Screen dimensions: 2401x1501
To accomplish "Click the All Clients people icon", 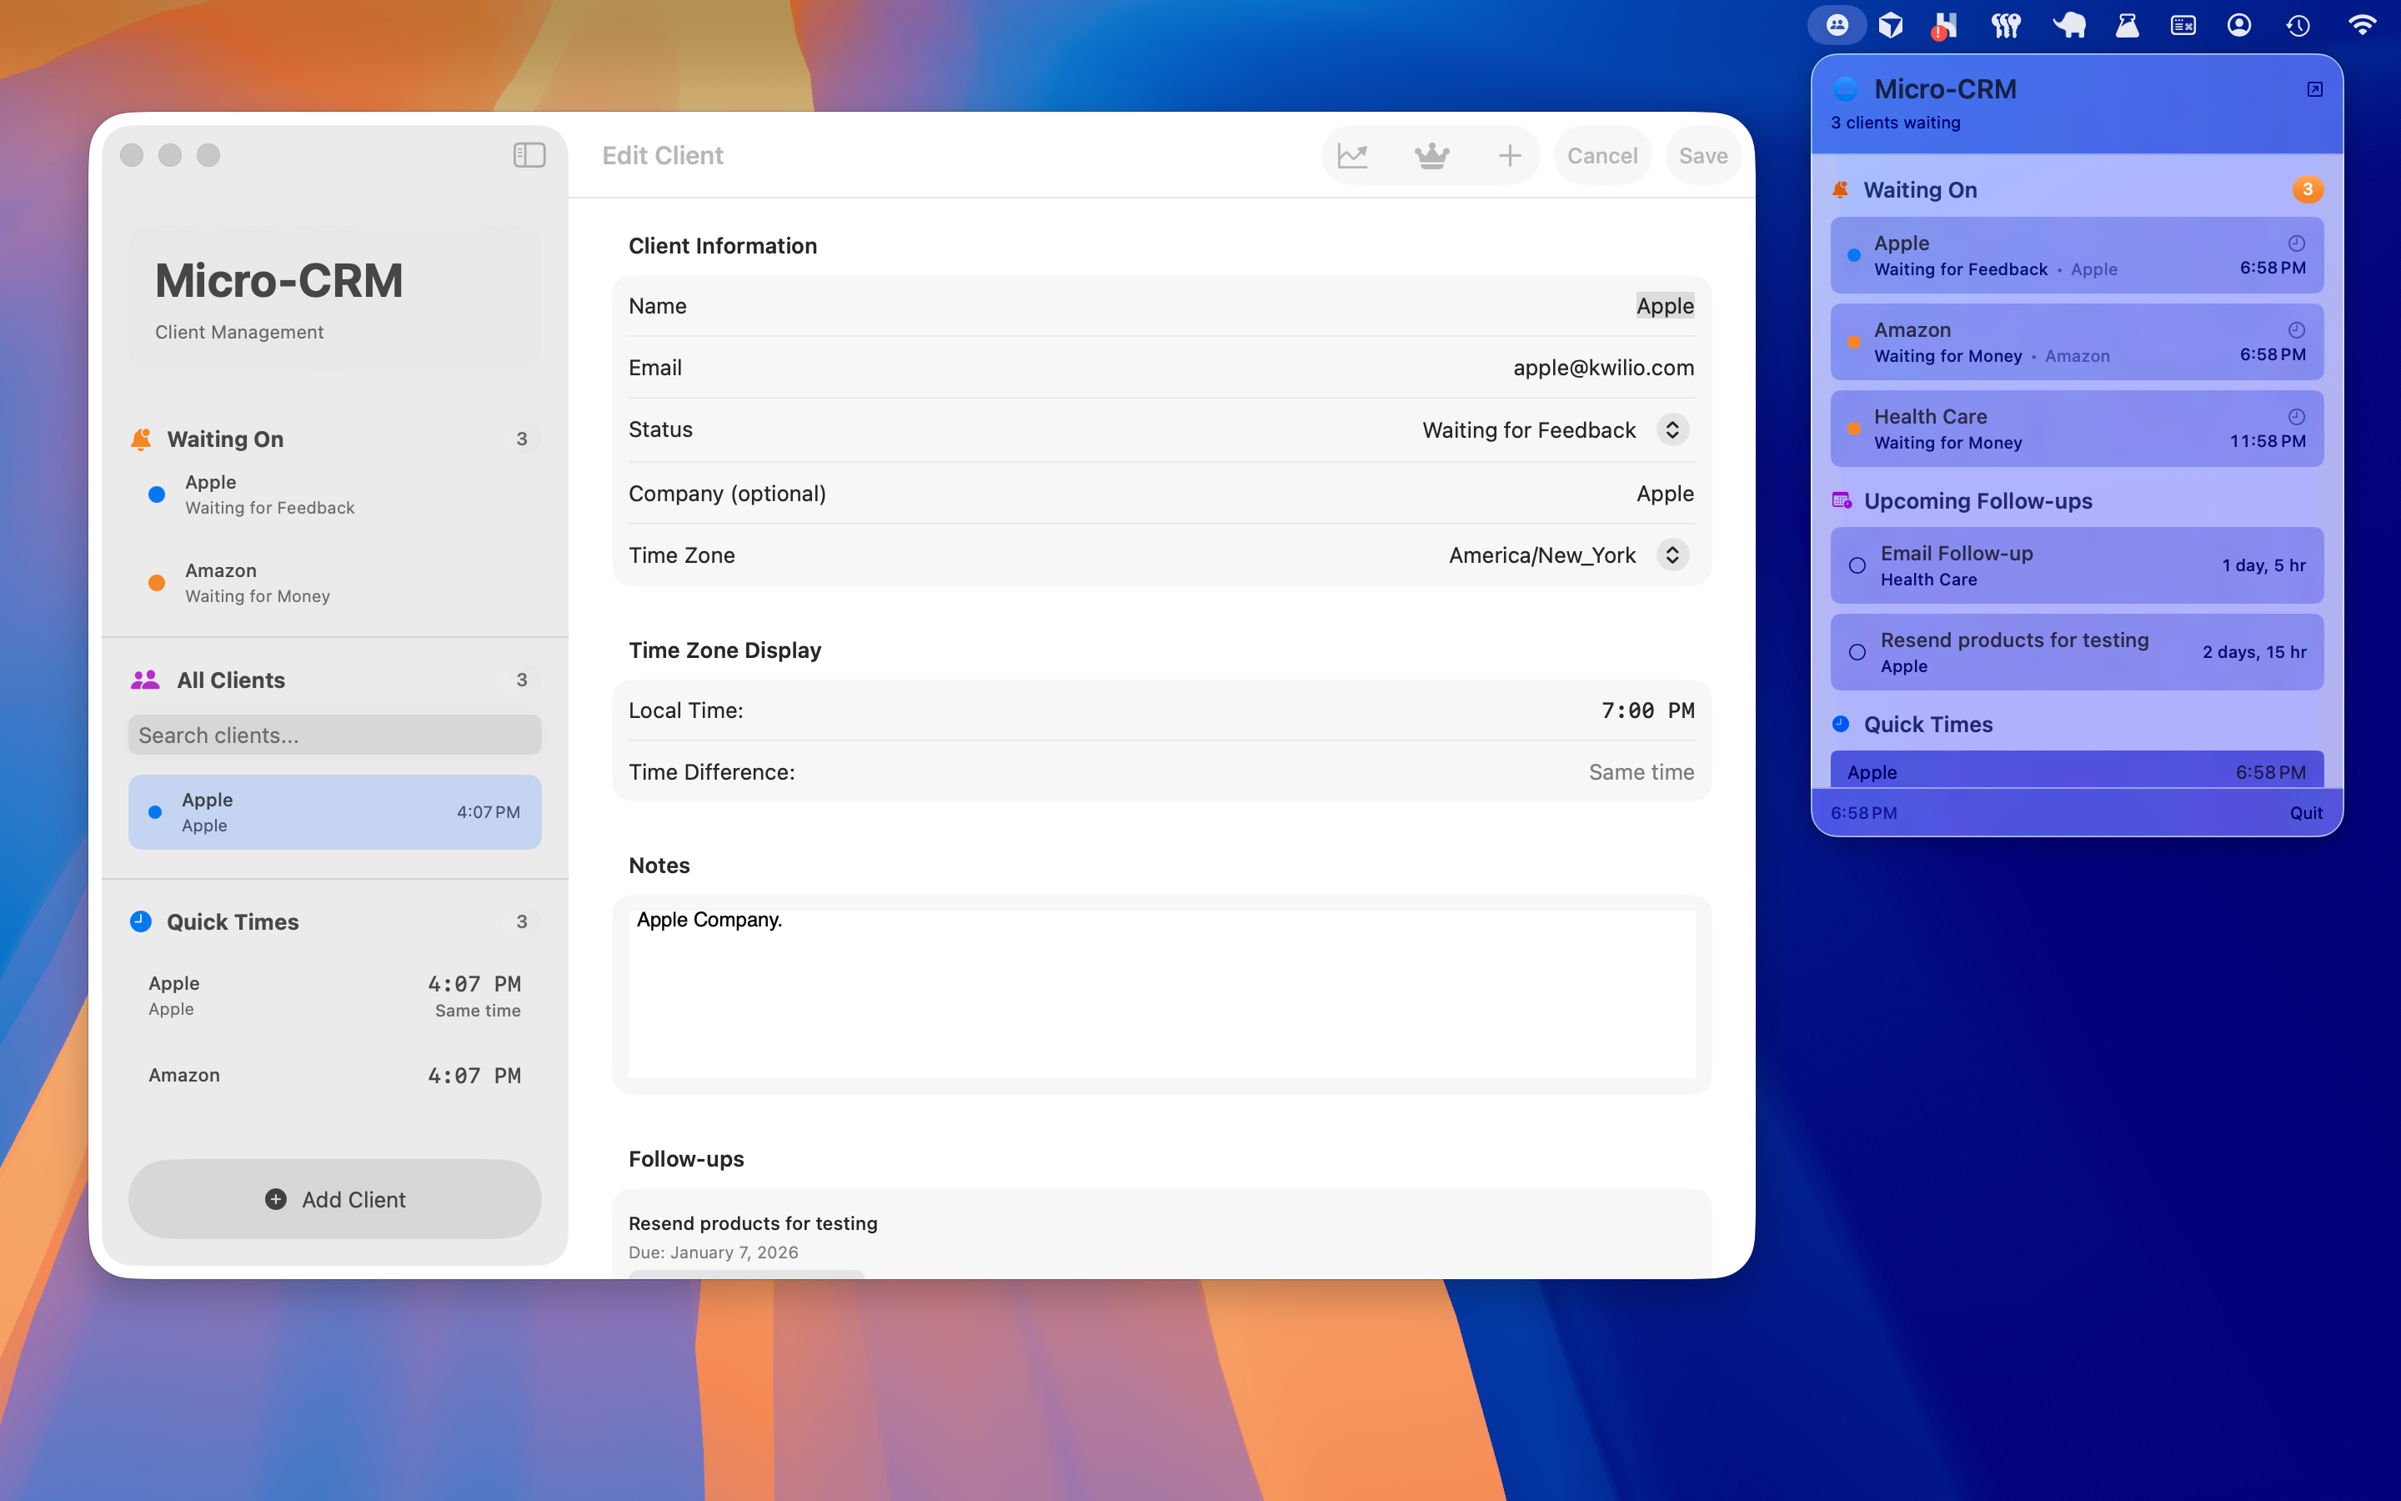I will tap(145, 680).
